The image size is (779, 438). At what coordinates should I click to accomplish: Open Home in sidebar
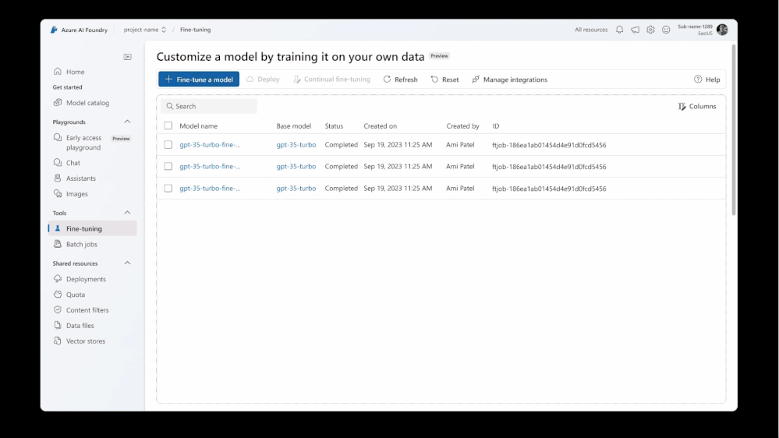(76, 72)
